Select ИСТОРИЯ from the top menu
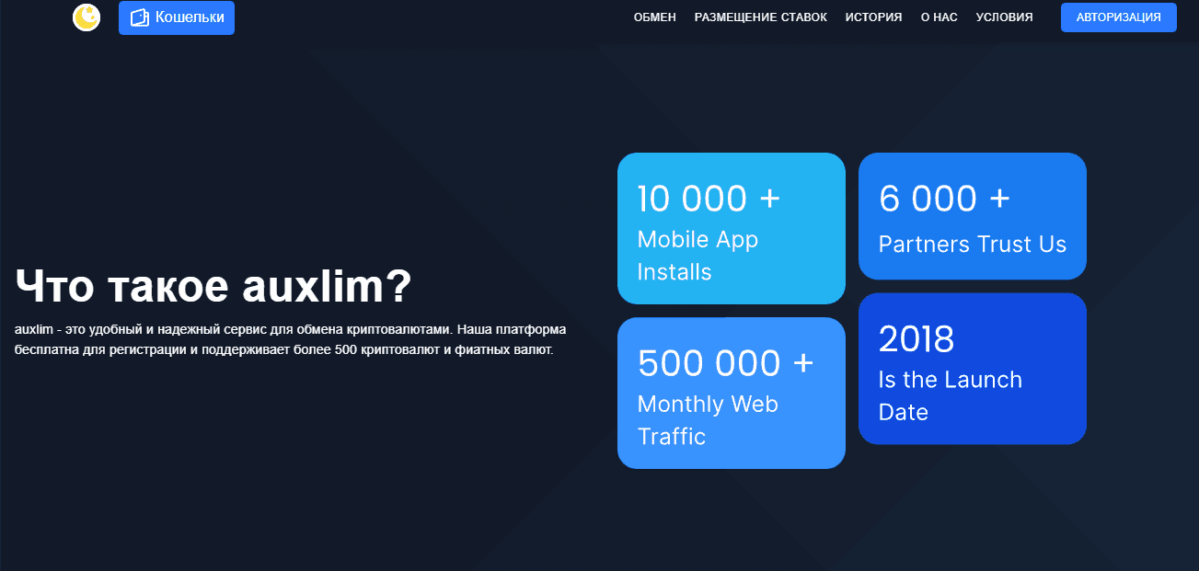This screenshot has height=571, width=1199. 873,17
